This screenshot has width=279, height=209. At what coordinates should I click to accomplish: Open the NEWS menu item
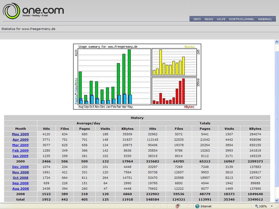(x=209, y=19)
